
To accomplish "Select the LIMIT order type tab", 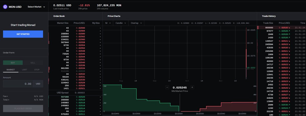I will coord(24,69).
